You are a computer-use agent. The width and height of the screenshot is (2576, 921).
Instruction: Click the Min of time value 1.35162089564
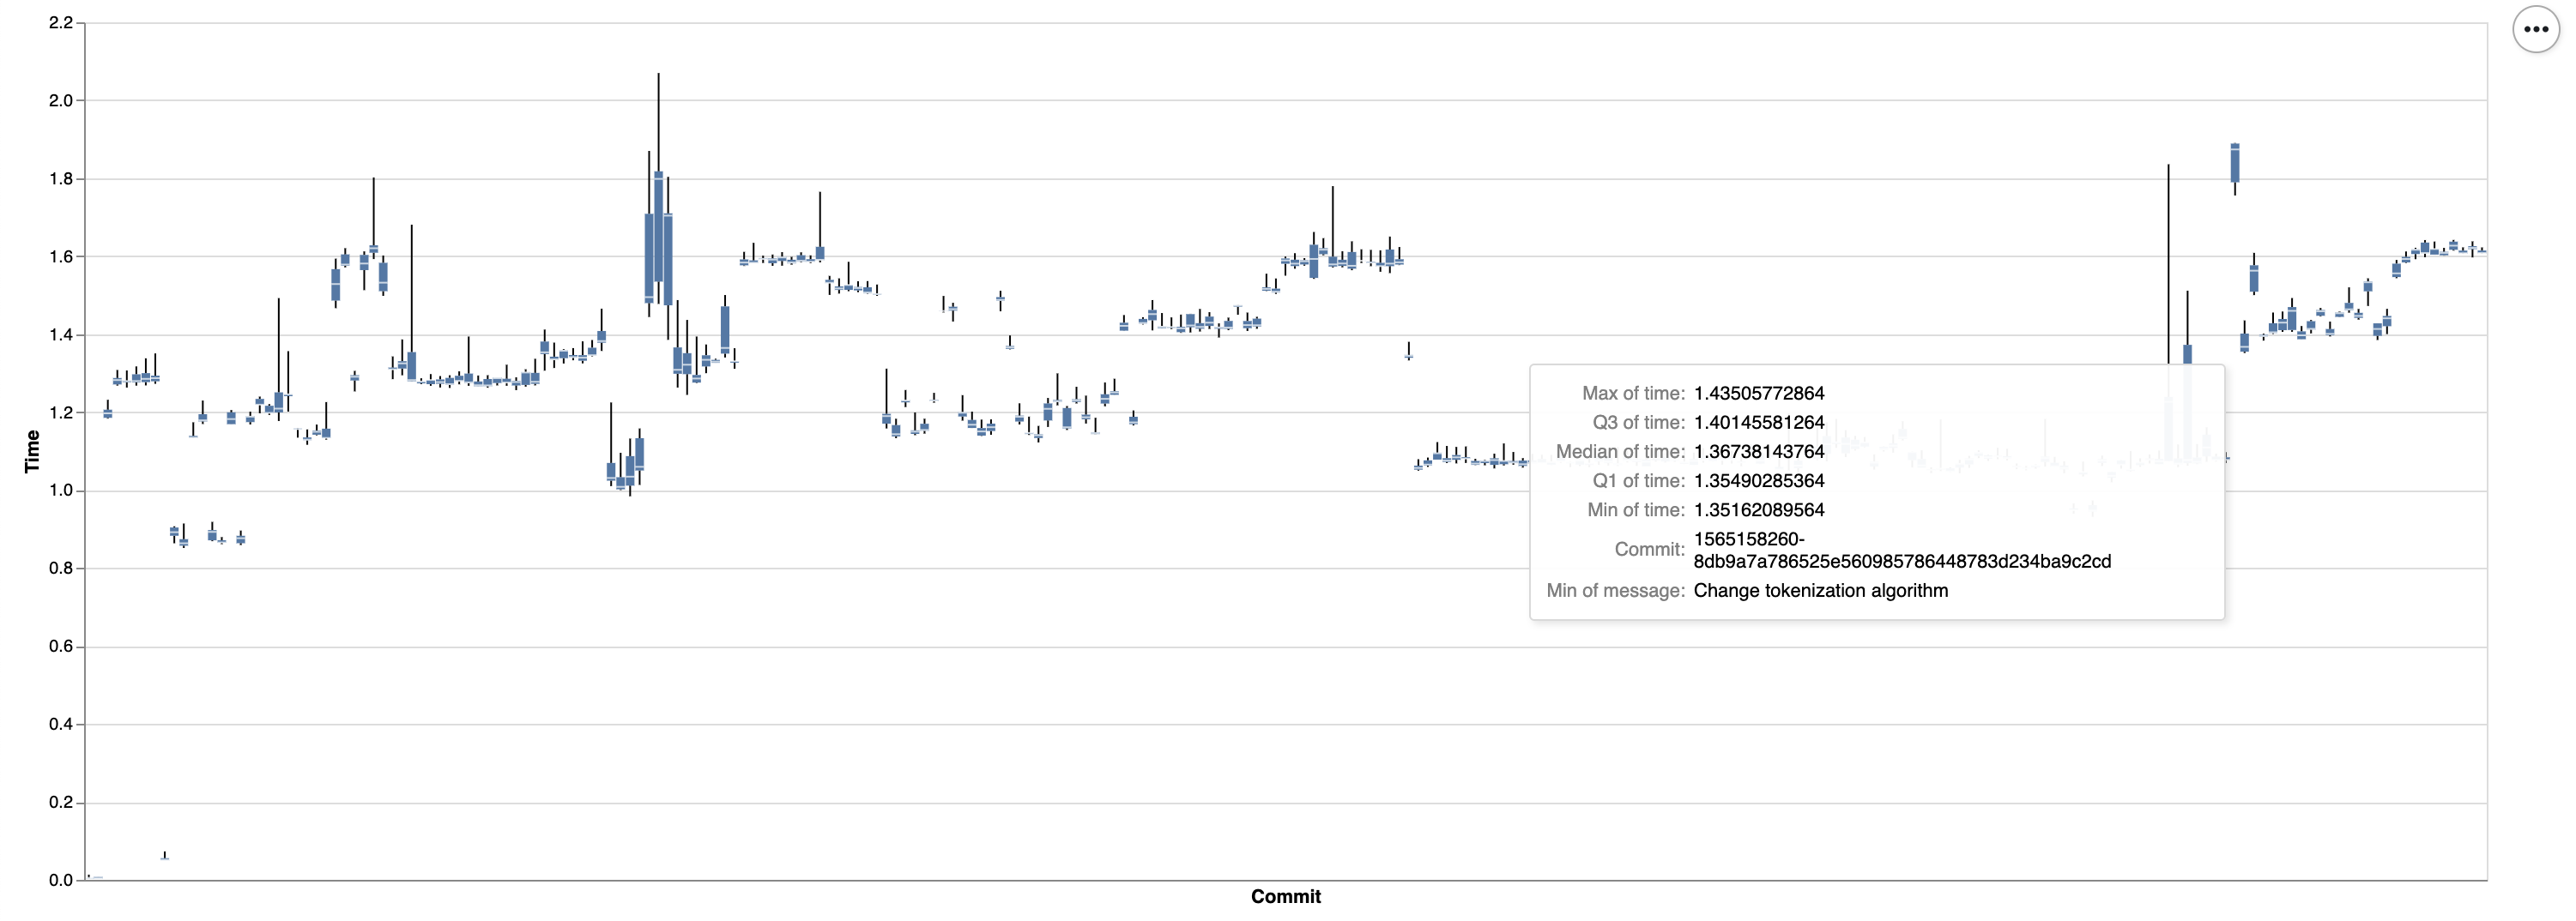1758,509
